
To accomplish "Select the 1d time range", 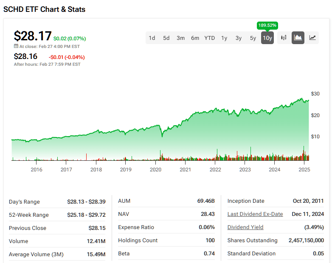I will pyautogui.click(x=152, y=38).
